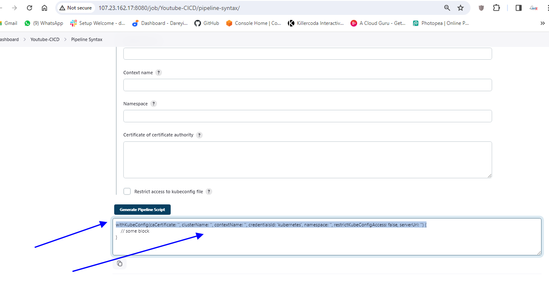Go to browser home page icon
The image size is (549, 284).
(44, 8)
